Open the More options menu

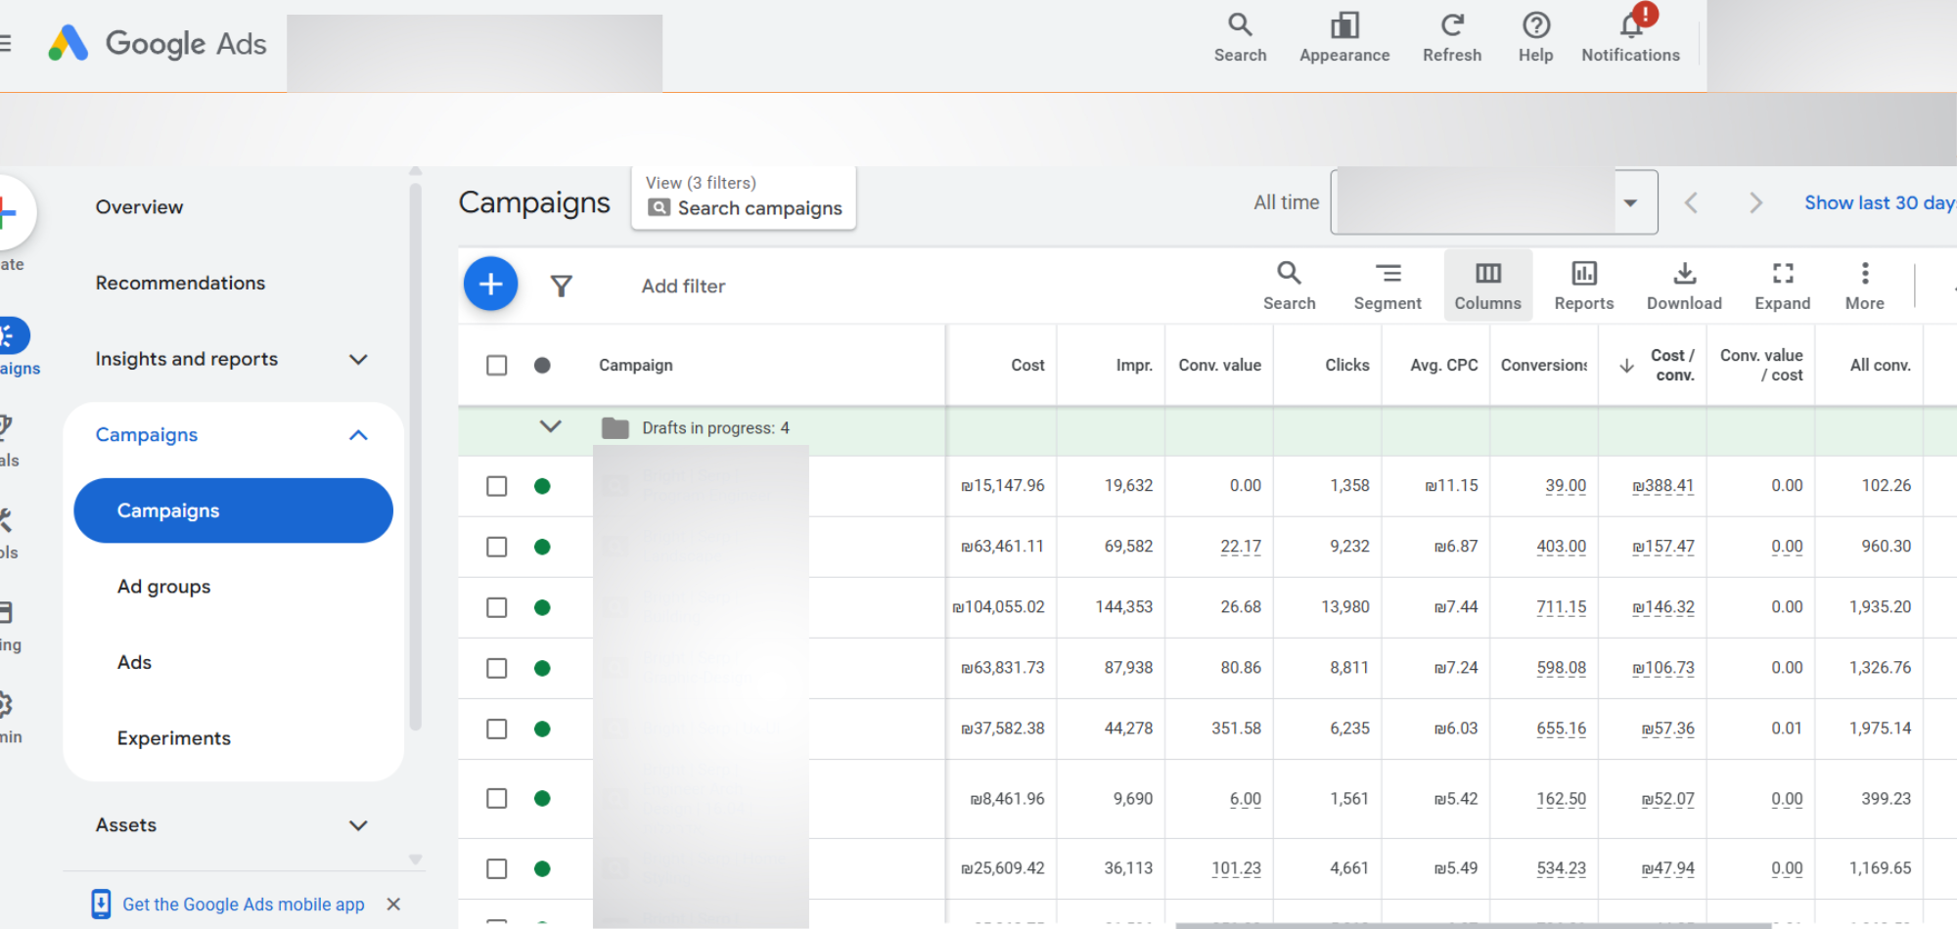tap(1864, 286)
